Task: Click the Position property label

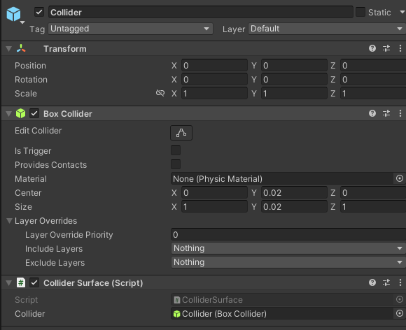Action: (30, 66)
